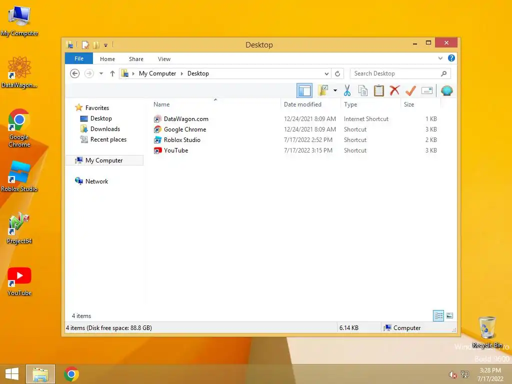This screenshot has width=512, height=384.
Task: Select Recent places in navigation pane
Action: tap(108, 139)
